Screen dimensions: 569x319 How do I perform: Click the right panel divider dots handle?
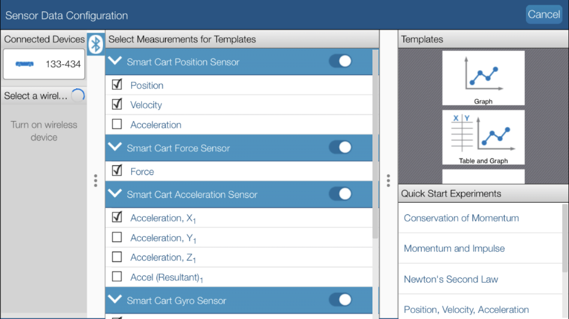[388, 180]
